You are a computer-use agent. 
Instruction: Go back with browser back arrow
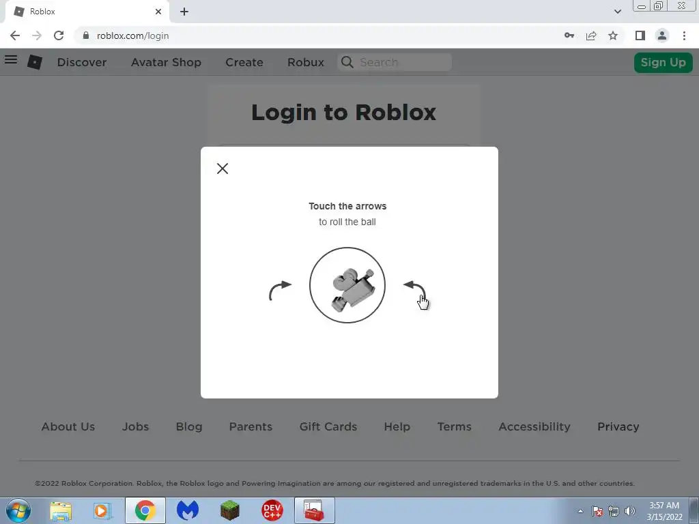click(15, 35)
